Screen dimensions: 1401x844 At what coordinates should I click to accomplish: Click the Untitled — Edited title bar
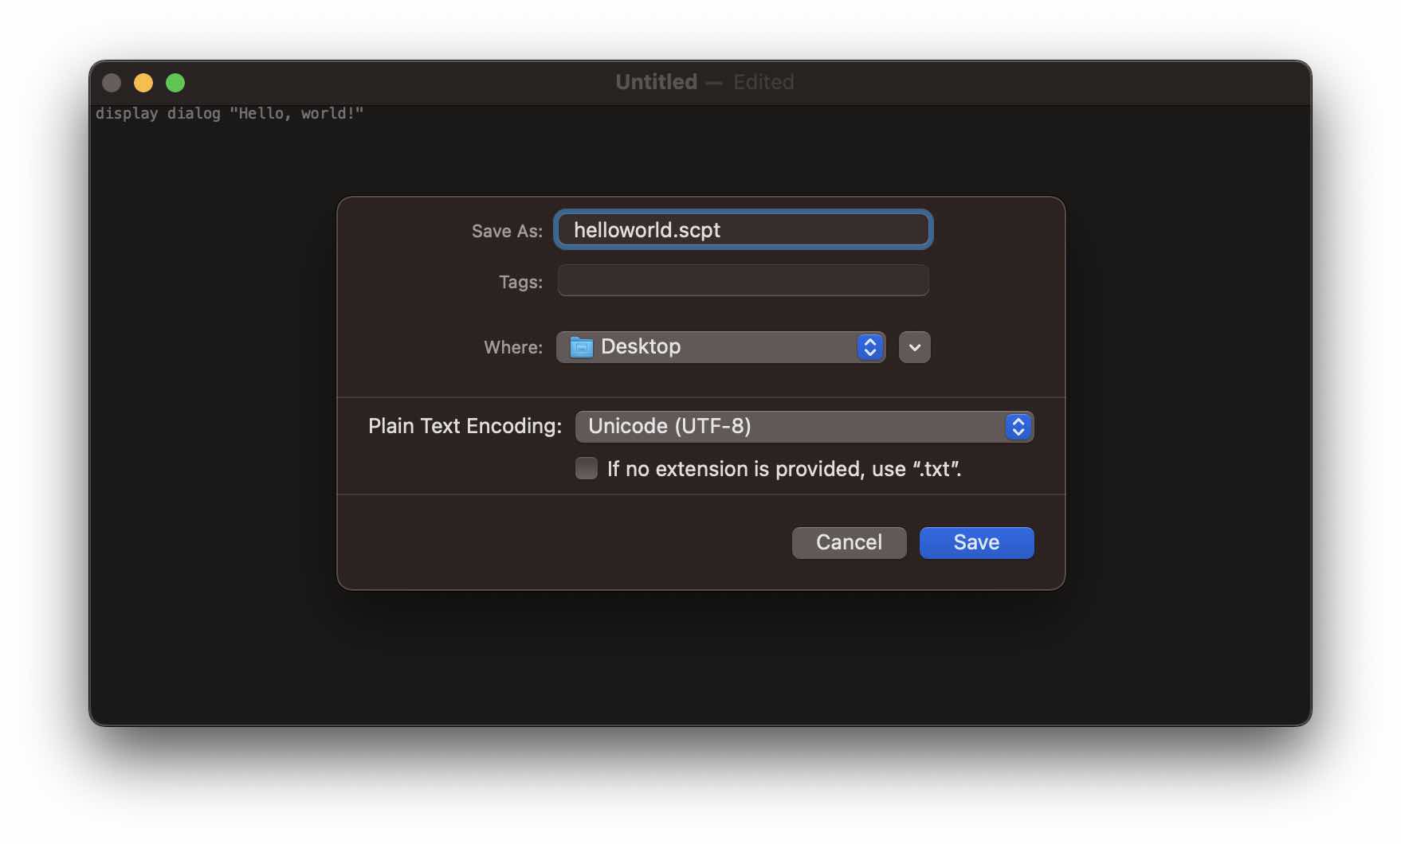[x=704, y=81]
